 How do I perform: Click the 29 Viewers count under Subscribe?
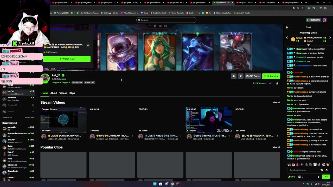tap(259, 83)
